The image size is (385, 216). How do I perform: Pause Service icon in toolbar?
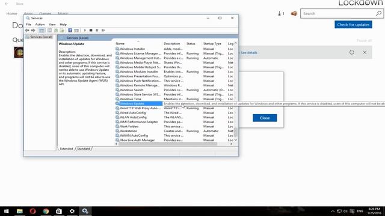[97, 31]
